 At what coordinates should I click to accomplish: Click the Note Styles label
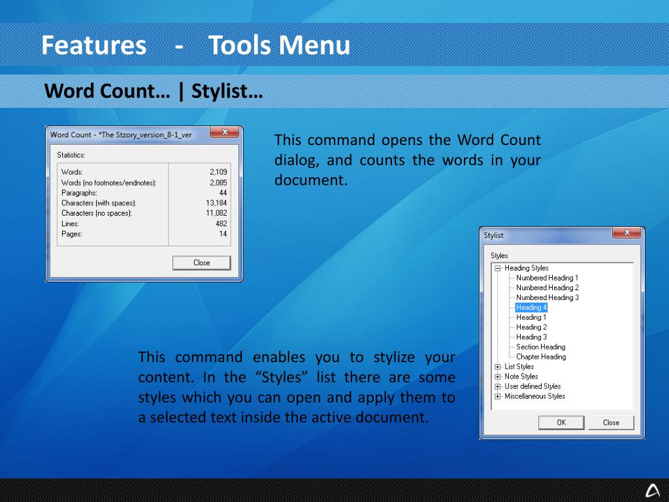521,376
